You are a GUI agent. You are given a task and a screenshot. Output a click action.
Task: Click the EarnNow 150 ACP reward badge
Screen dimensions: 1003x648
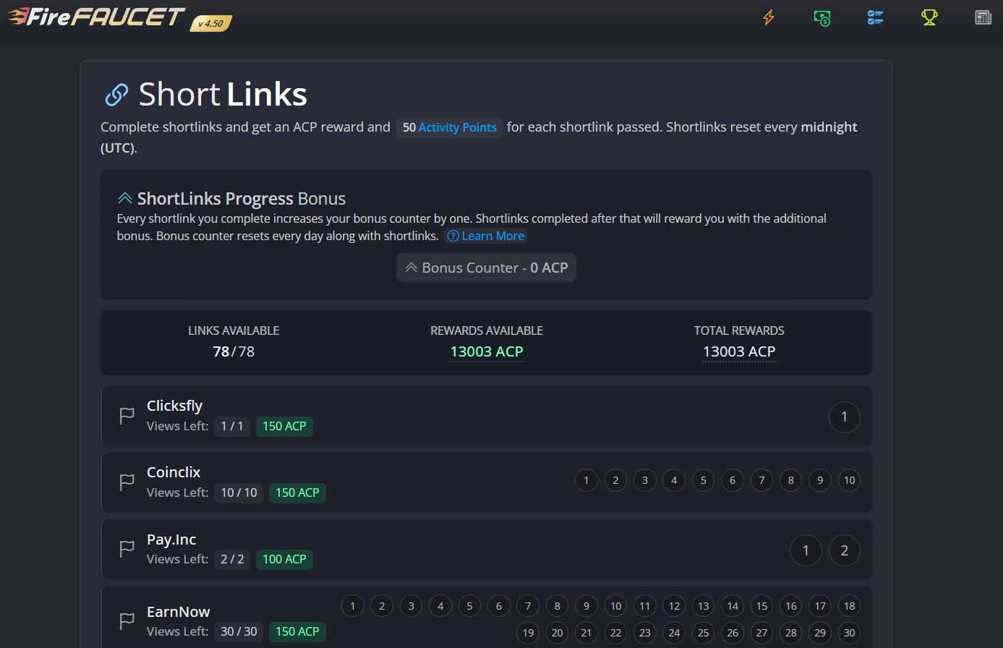click(x=297, y=631)
